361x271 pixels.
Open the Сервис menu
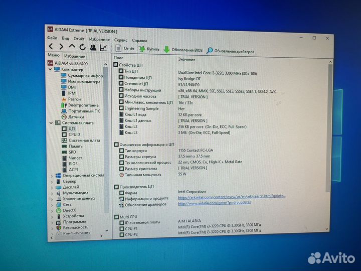pyautogui.click(x=121, y=40)
